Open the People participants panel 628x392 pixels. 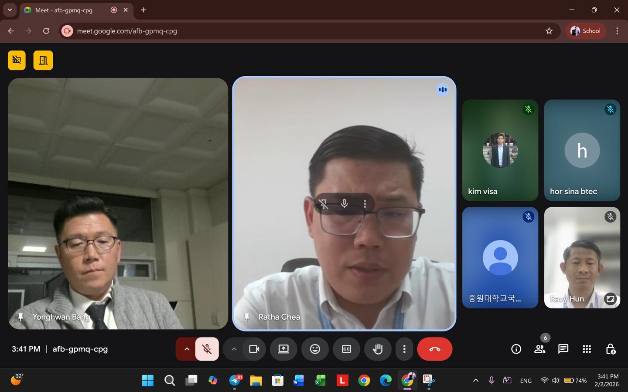pos(539,349)
